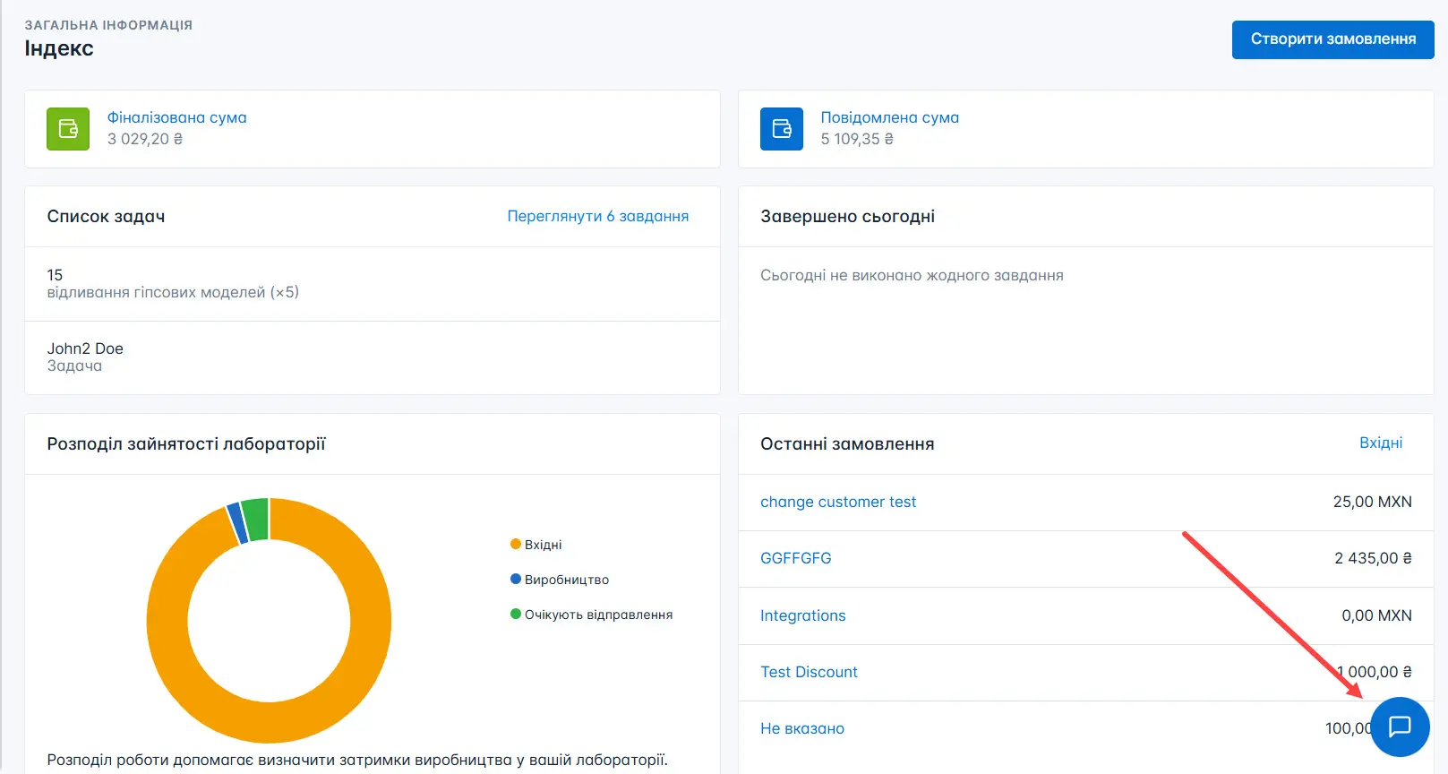Select the John2 Doe task row
This screenshot has height=774, width=1448.
pyautogui.click(x=85, y=357)
